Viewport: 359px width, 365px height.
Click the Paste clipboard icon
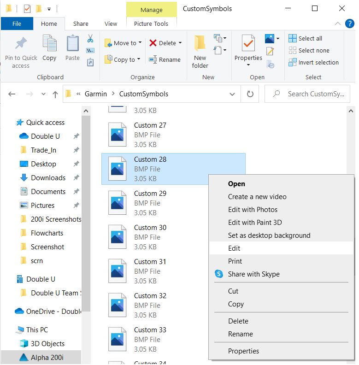point(72,45)
